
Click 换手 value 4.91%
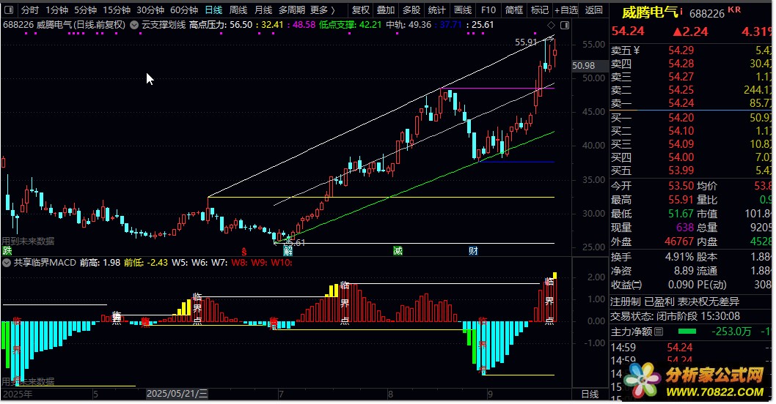point(679,257)
